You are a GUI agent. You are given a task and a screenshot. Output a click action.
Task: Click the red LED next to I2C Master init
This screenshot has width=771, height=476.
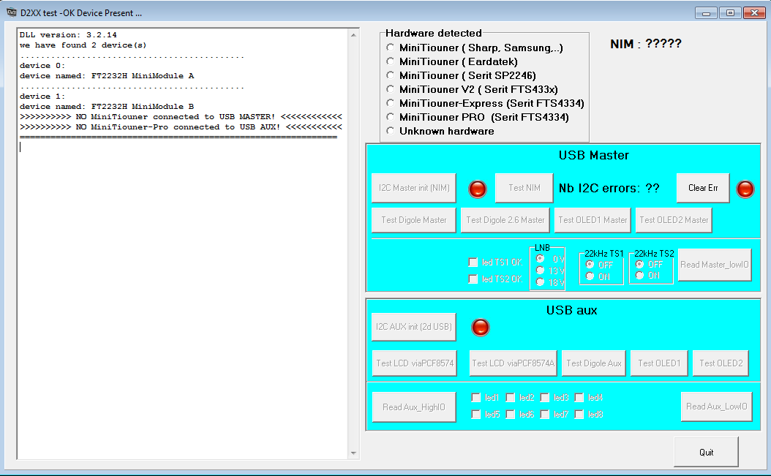(478, 189)
